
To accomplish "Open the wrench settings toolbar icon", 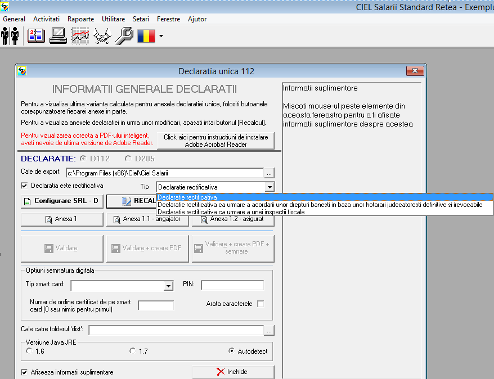I will tap(124, 35).
